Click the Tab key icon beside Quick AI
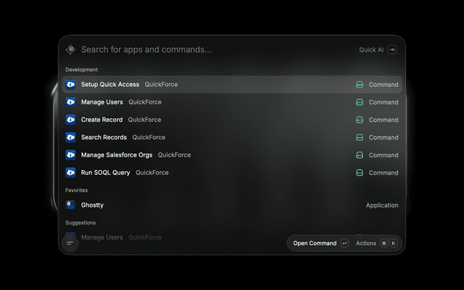This screenshot has height=290, width=464. (392, 50)
